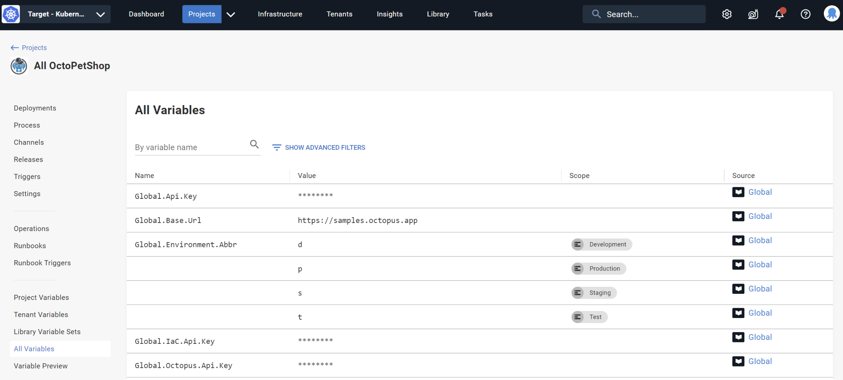Screen dimensions: 843x380
Task: Click the All OctoPetShop project logo
Action: point(19,66)
